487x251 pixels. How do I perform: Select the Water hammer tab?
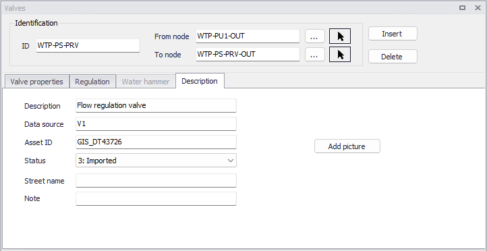click(x=145, y=82)
